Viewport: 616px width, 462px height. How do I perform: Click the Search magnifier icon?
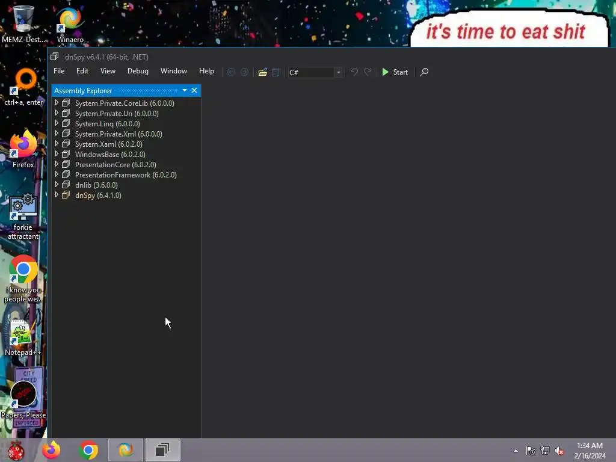tap(424, 72)
